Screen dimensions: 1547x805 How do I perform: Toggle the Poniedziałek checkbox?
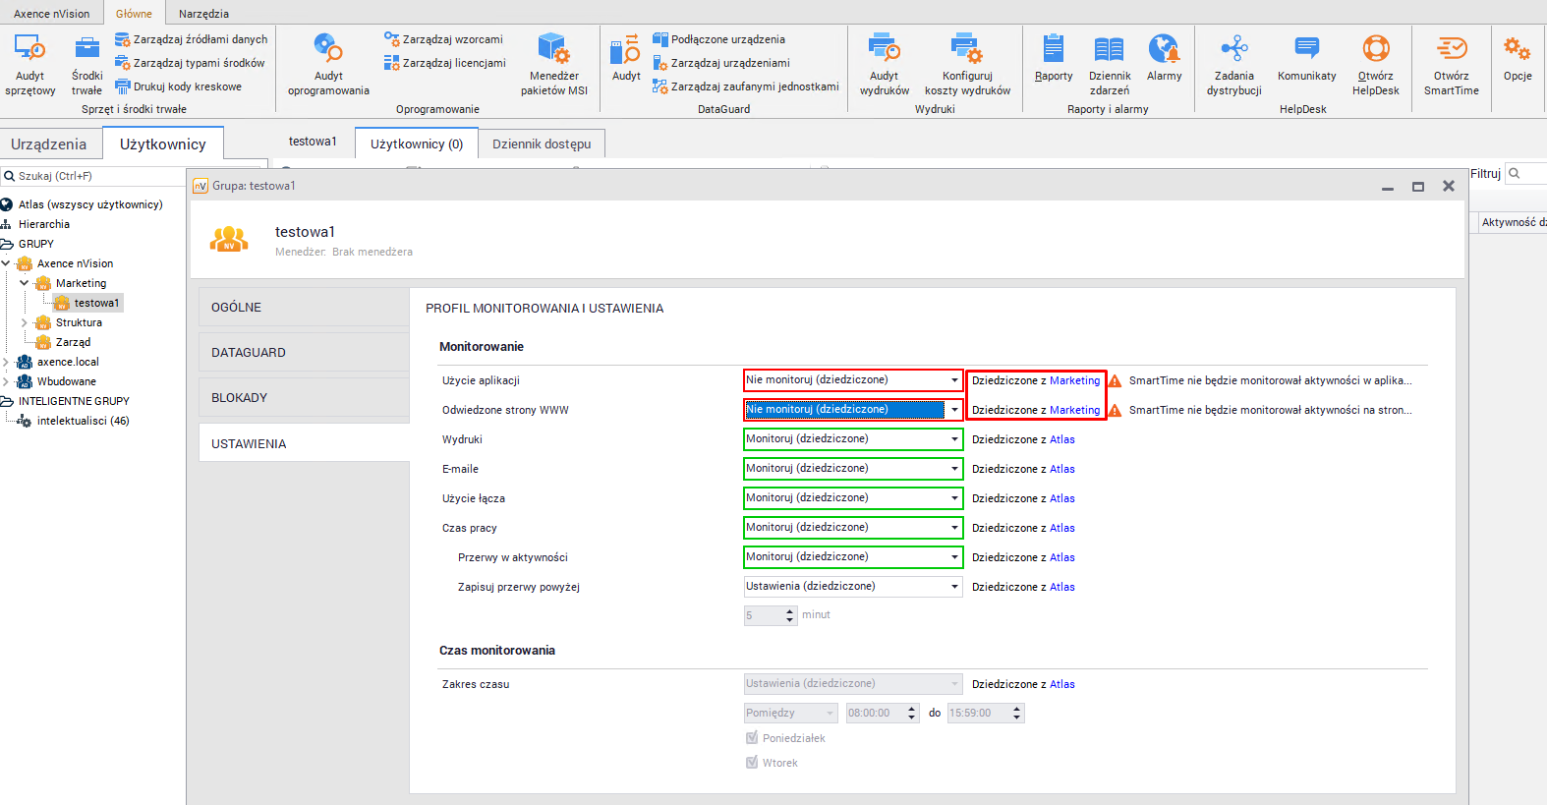click(x=752, y=738)
